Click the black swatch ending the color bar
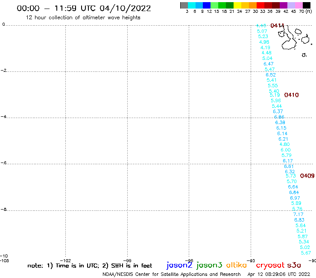The width and height of the screenshot is (316, 278). (x=307, y=5)
